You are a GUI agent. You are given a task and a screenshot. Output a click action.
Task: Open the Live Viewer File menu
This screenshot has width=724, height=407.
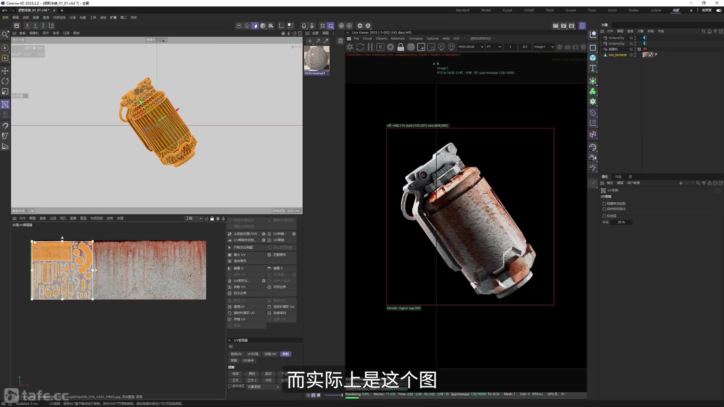pyautogui.click(x=356, y=38)
